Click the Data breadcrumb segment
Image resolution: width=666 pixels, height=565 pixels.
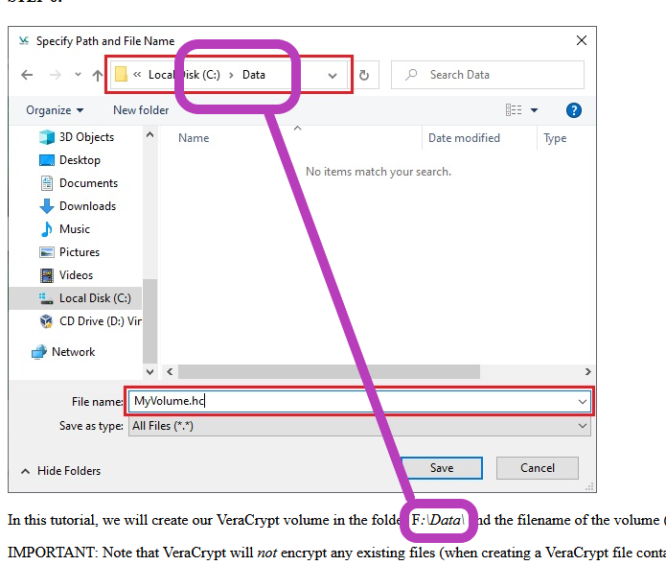[254, 75]
